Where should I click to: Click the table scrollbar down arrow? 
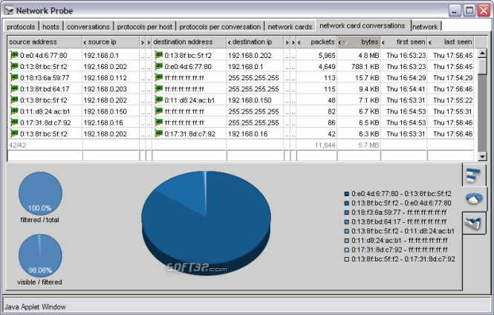tap(482, 156)
